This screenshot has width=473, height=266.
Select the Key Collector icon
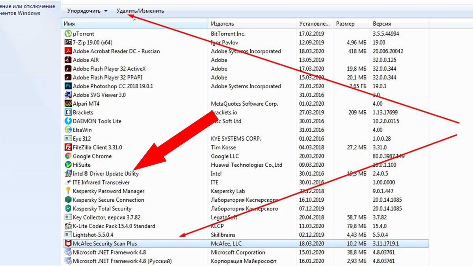68,217
